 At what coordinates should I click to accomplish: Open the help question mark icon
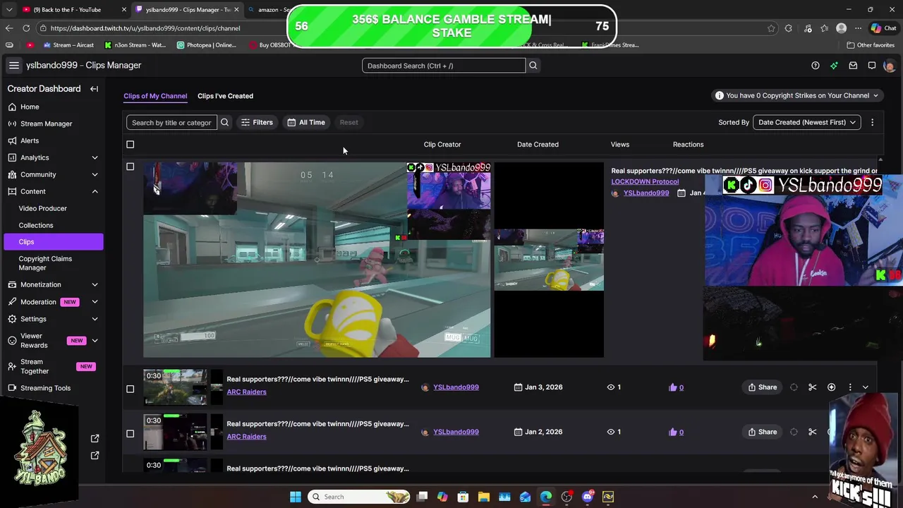tap(816, 66)
